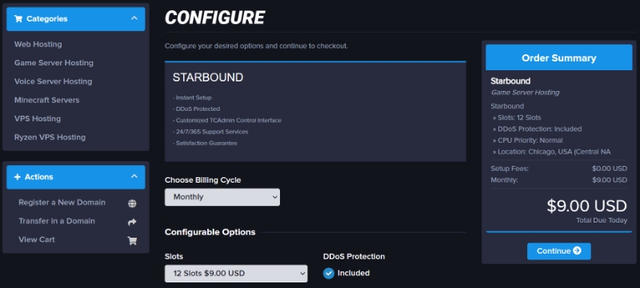Click the Continue button in Order Summary
Viewport: 640px width, 288px height.
(x=558, y=251)
